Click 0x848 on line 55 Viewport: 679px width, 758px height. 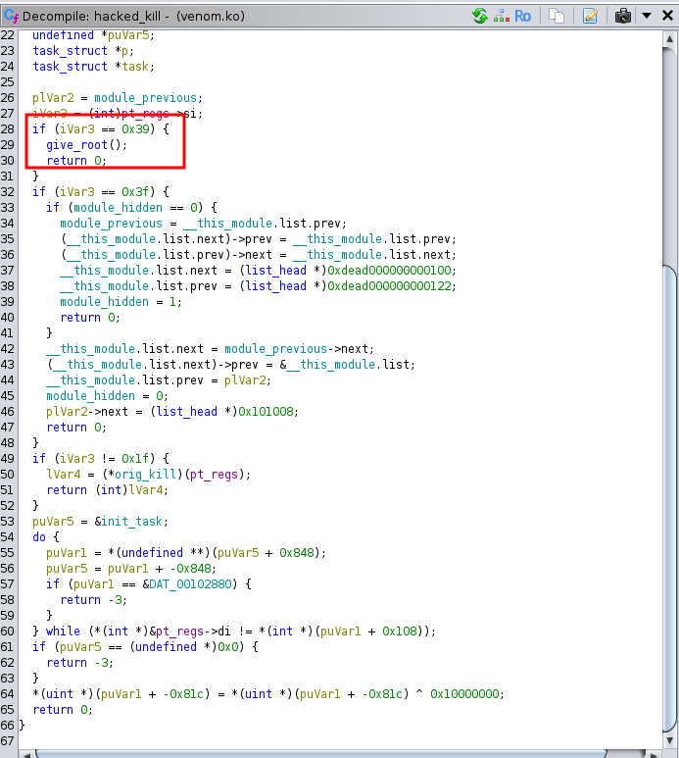point(297,552)
